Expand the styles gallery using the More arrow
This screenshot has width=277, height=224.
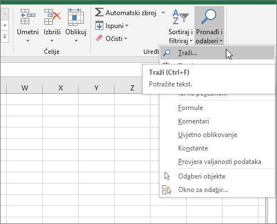tap(4, 37)
